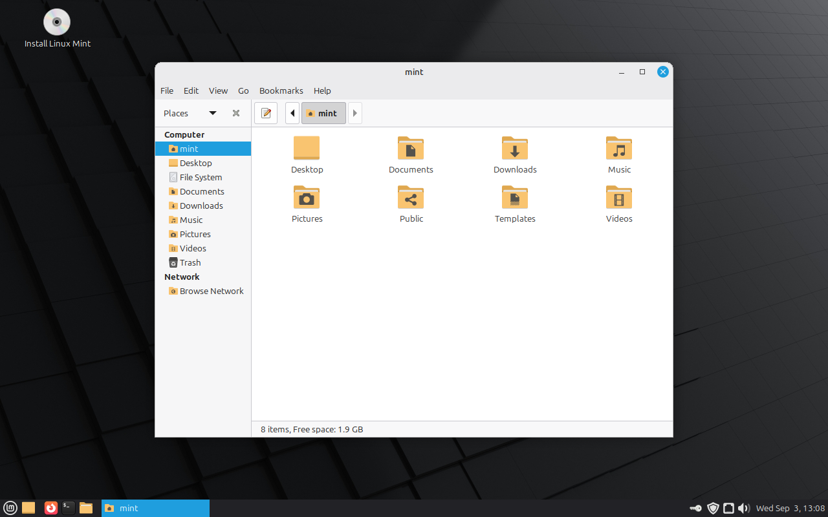Open the Edit menu

[191, 90]
